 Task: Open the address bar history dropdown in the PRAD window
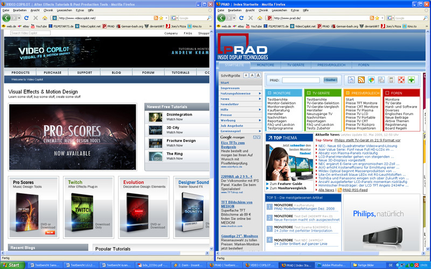pyautogui.click(x=383, y=18)
